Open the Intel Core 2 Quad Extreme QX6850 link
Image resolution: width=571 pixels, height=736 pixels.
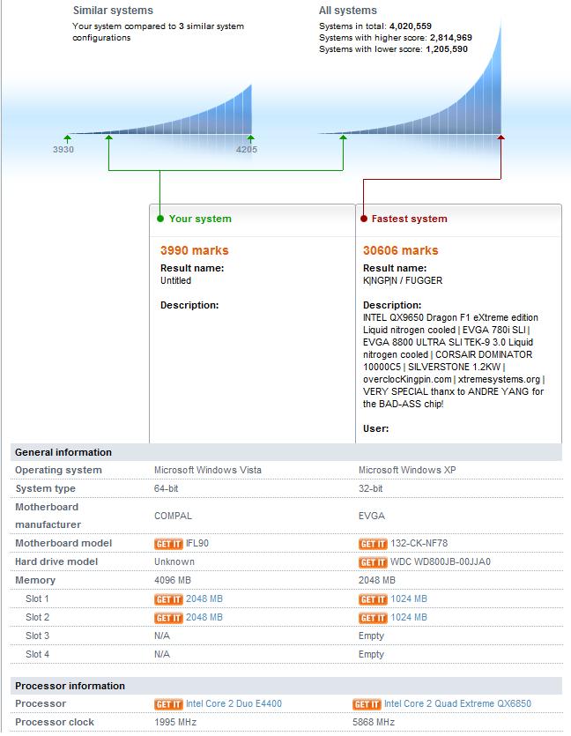pos(457,703)
